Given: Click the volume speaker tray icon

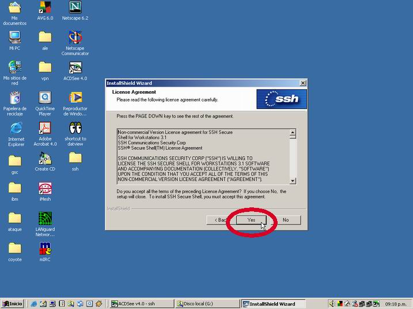Looking at the screenshot, I should pos(332,304).
